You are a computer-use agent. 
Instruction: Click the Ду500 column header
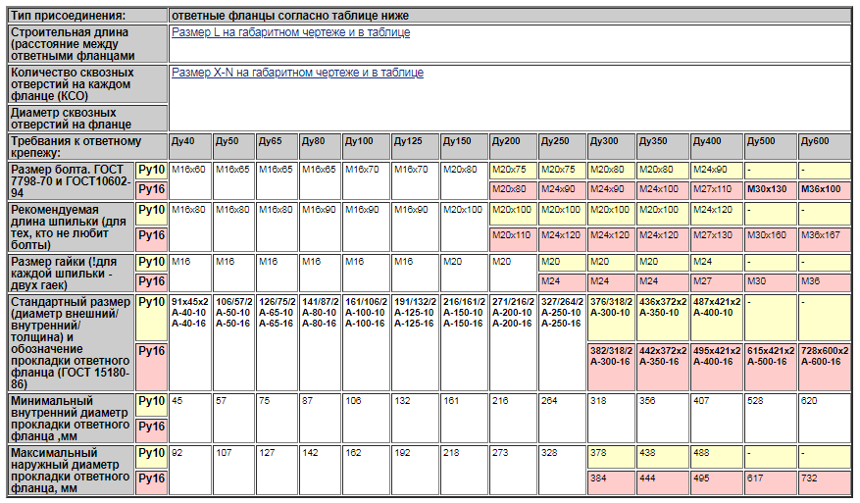tap(770, 146)
